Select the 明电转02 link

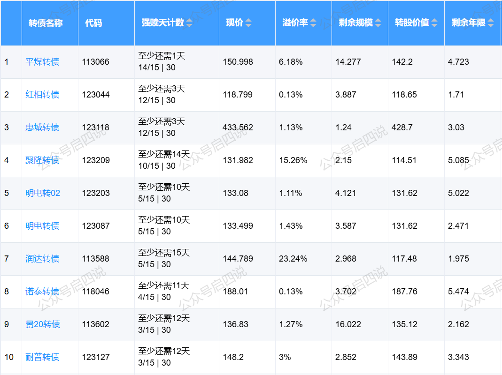point(43,193)
